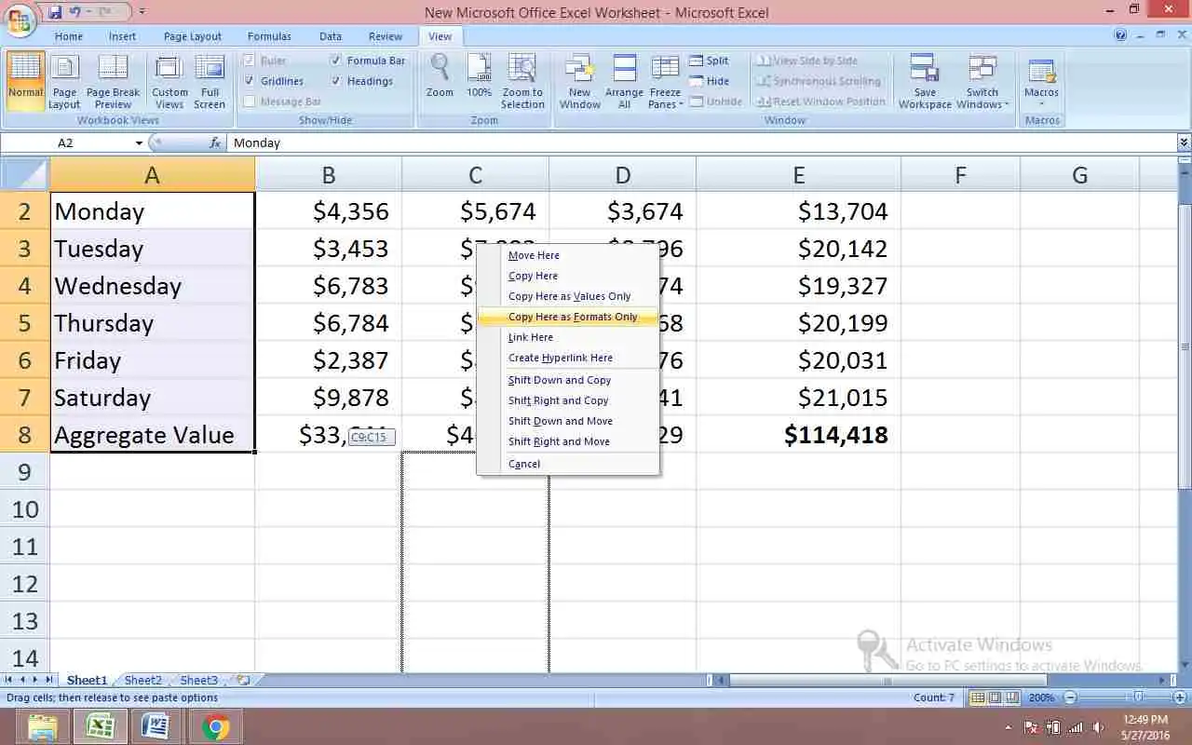Choose Copy Here as Values Only
Screen dimensions: 1192x745
(567, 296)
